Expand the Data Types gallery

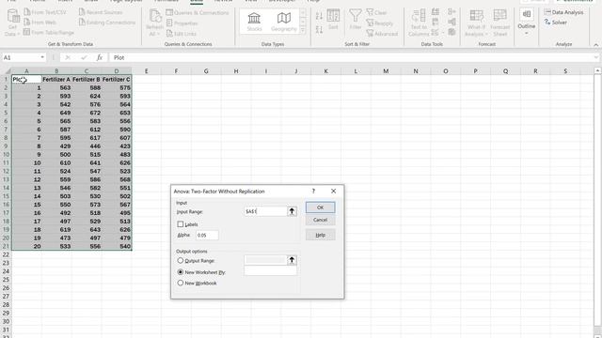pos(303,30)
